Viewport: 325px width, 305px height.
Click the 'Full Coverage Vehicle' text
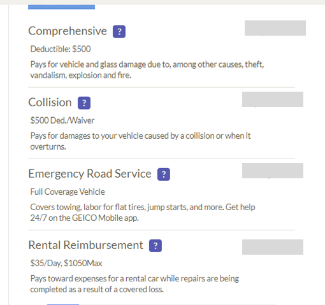(68, 192)
